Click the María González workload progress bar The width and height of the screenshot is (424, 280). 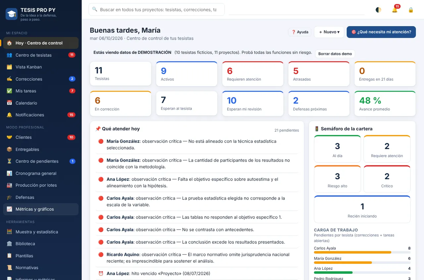click(362, 262)
